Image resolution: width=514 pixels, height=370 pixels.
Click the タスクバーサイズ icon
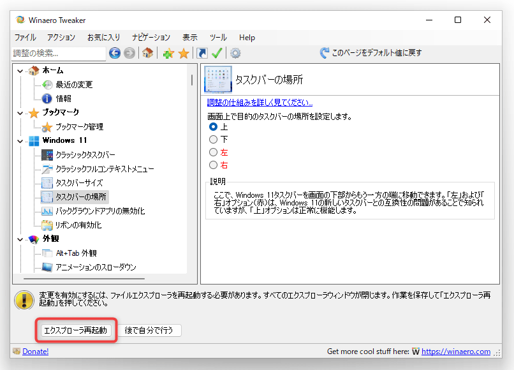[x=47, y=183]
